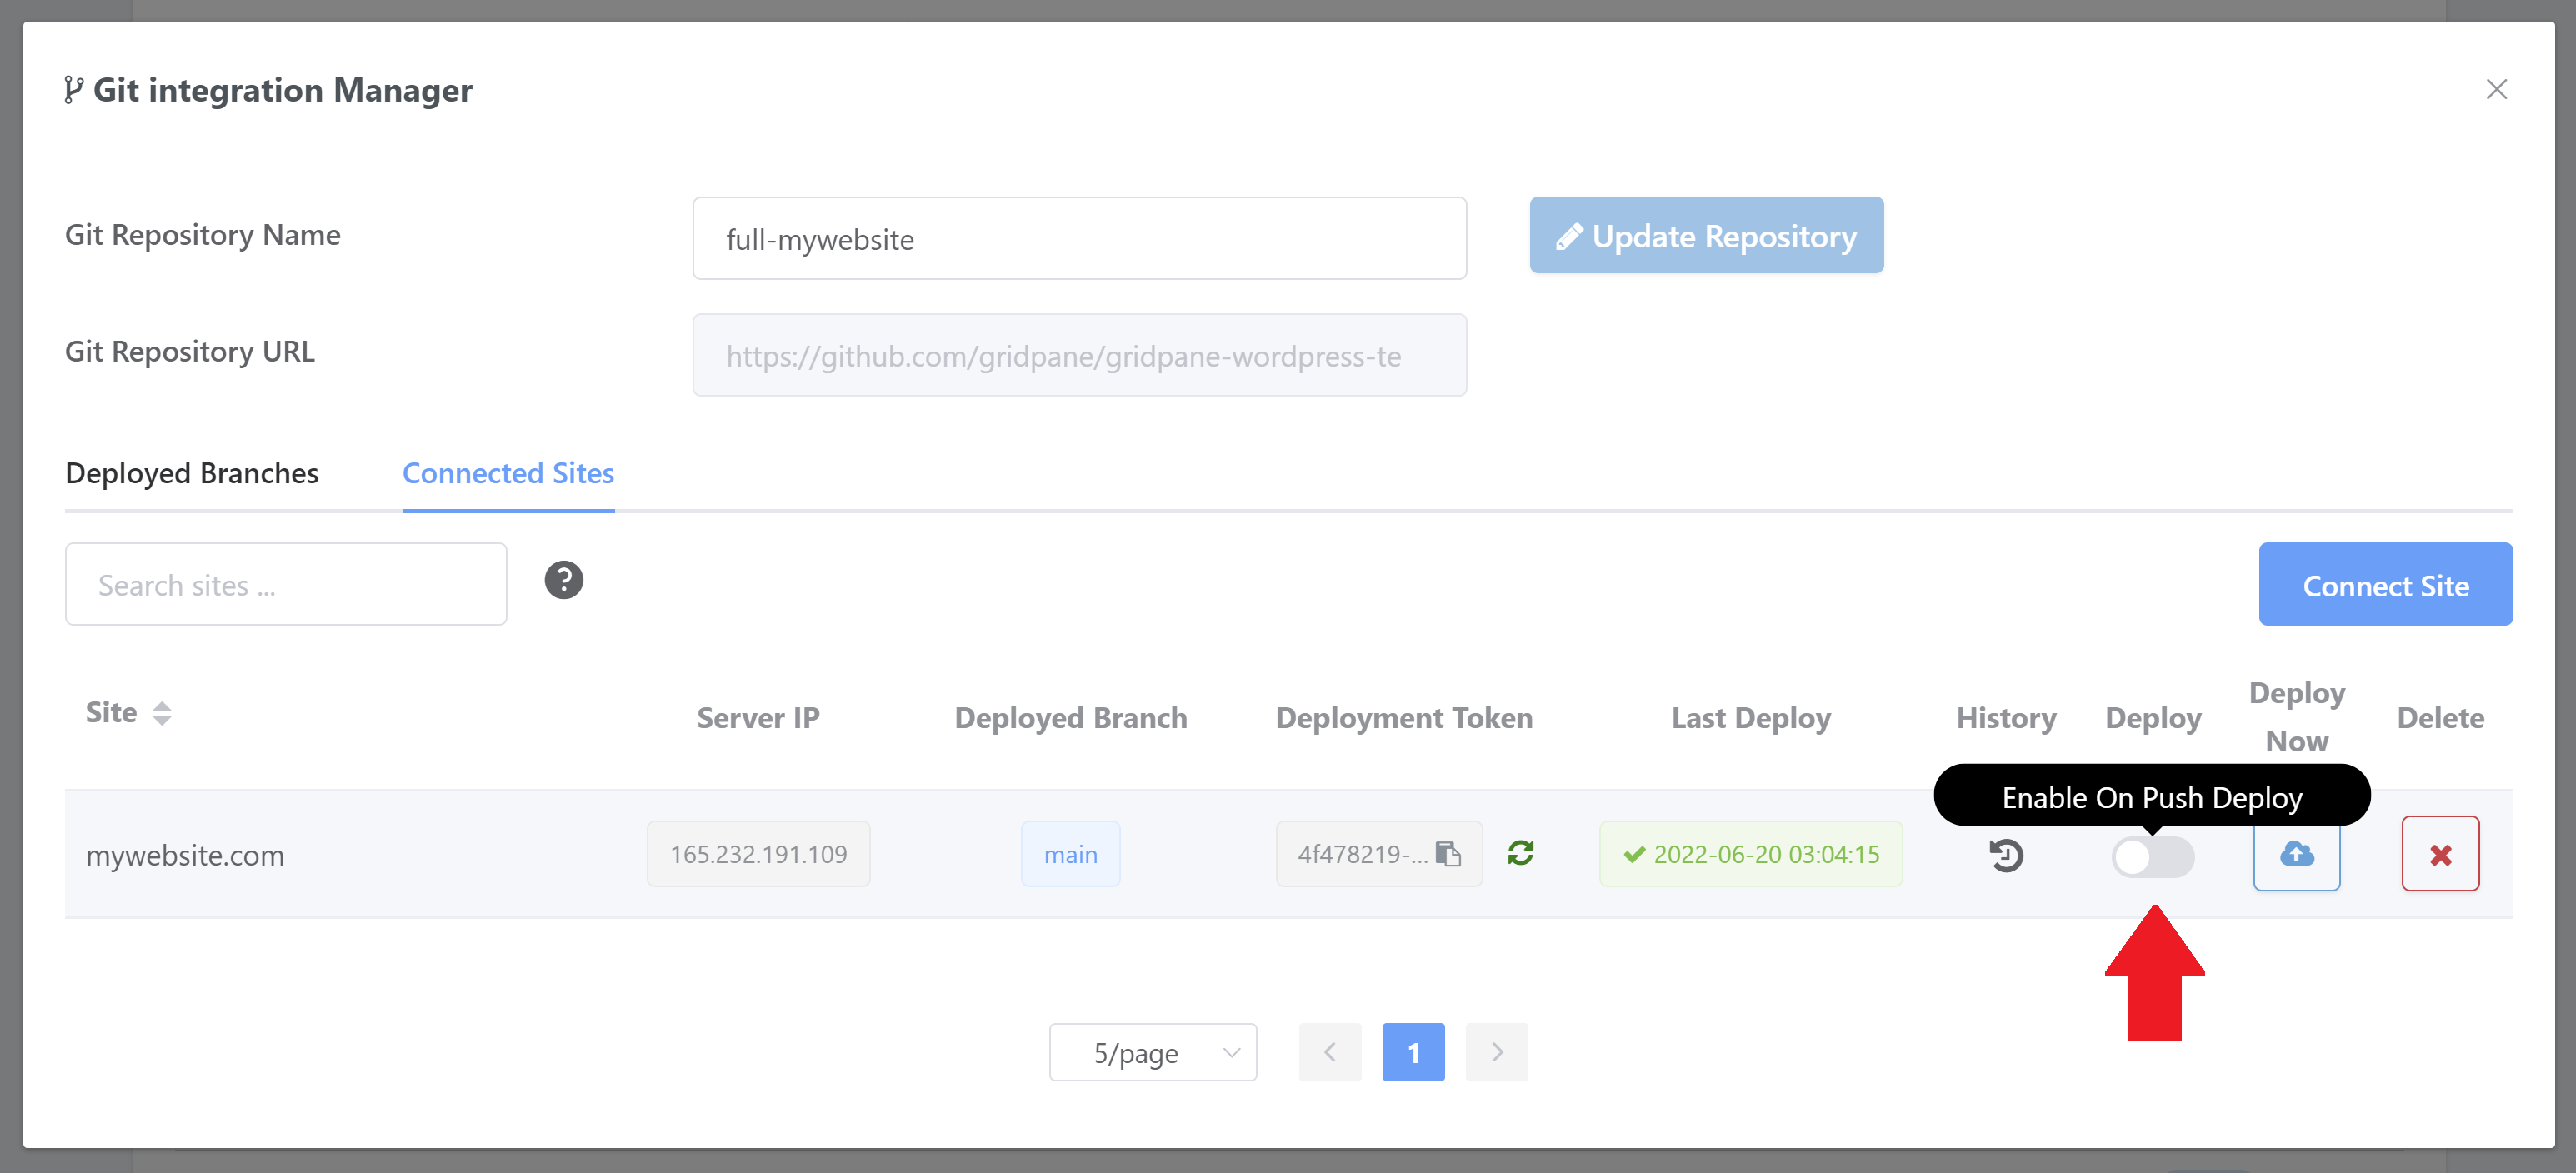This screenshot has width=2576, height=1173.
Task: Click the Git Repository Name field
Action: click(1079, 239)
